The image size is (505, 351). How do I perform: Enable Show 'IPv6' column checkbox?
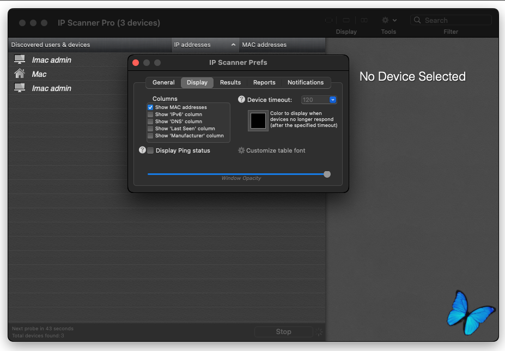tap(150, 114)
